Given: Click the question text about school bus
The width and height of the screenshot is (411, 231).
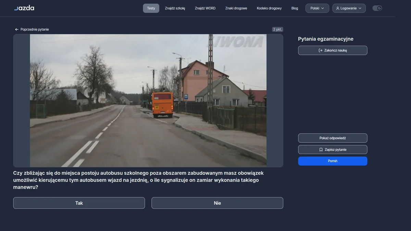Looking at the screenshot, I should tap(138, 180).
